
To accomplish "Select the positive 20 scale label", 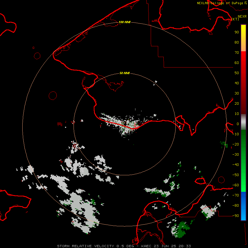I will (x=237, y=104).
